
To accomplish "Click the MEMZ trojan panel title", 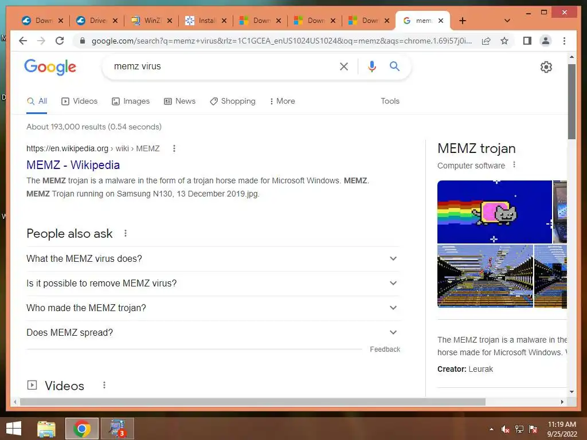I will point(476,148).
